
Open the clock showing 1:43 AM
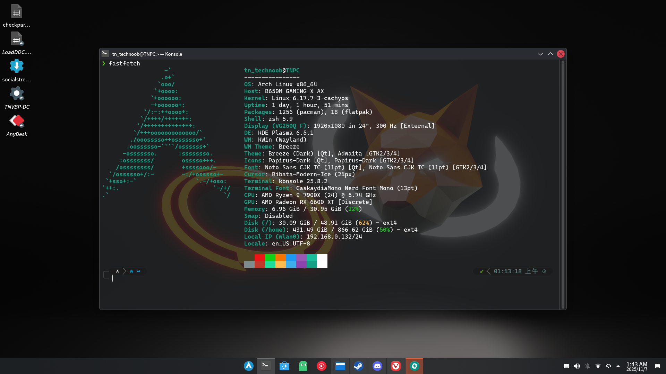(637, 366)
